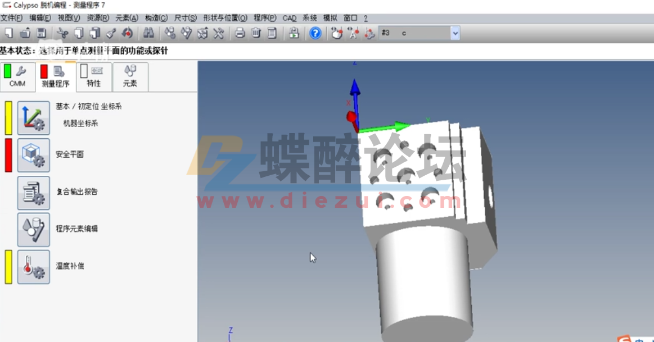The height and width of the screenshot is (342, 654).
Task: Open the Calypso help with question mark icon
Action: (315, 33)
